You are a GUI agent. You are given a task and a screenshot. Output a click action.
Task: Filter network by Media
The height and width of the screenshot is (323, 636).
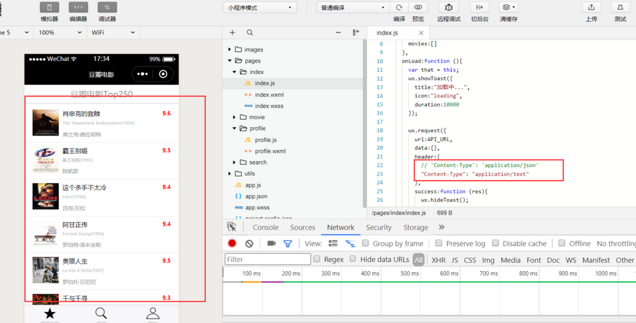[x=511, y=260]
